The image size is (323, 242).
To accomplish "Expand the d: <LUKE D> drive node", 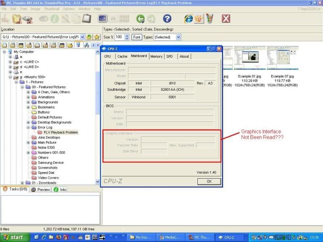I will pos(10,67).
